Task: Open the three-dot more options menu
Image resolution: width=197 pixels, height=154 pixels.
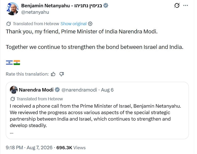Action: 185,6
